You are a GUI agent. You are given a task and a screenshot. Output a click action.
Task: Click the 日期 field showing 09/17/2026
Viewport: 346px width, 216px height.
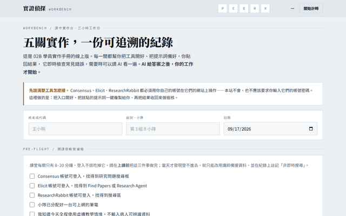point(270,129)
